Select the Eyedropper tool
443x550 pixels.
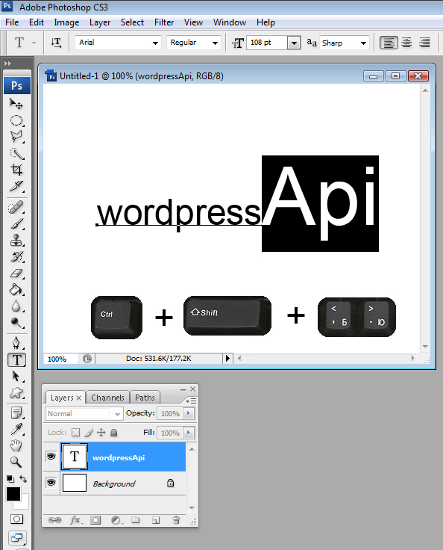[16, 430]
